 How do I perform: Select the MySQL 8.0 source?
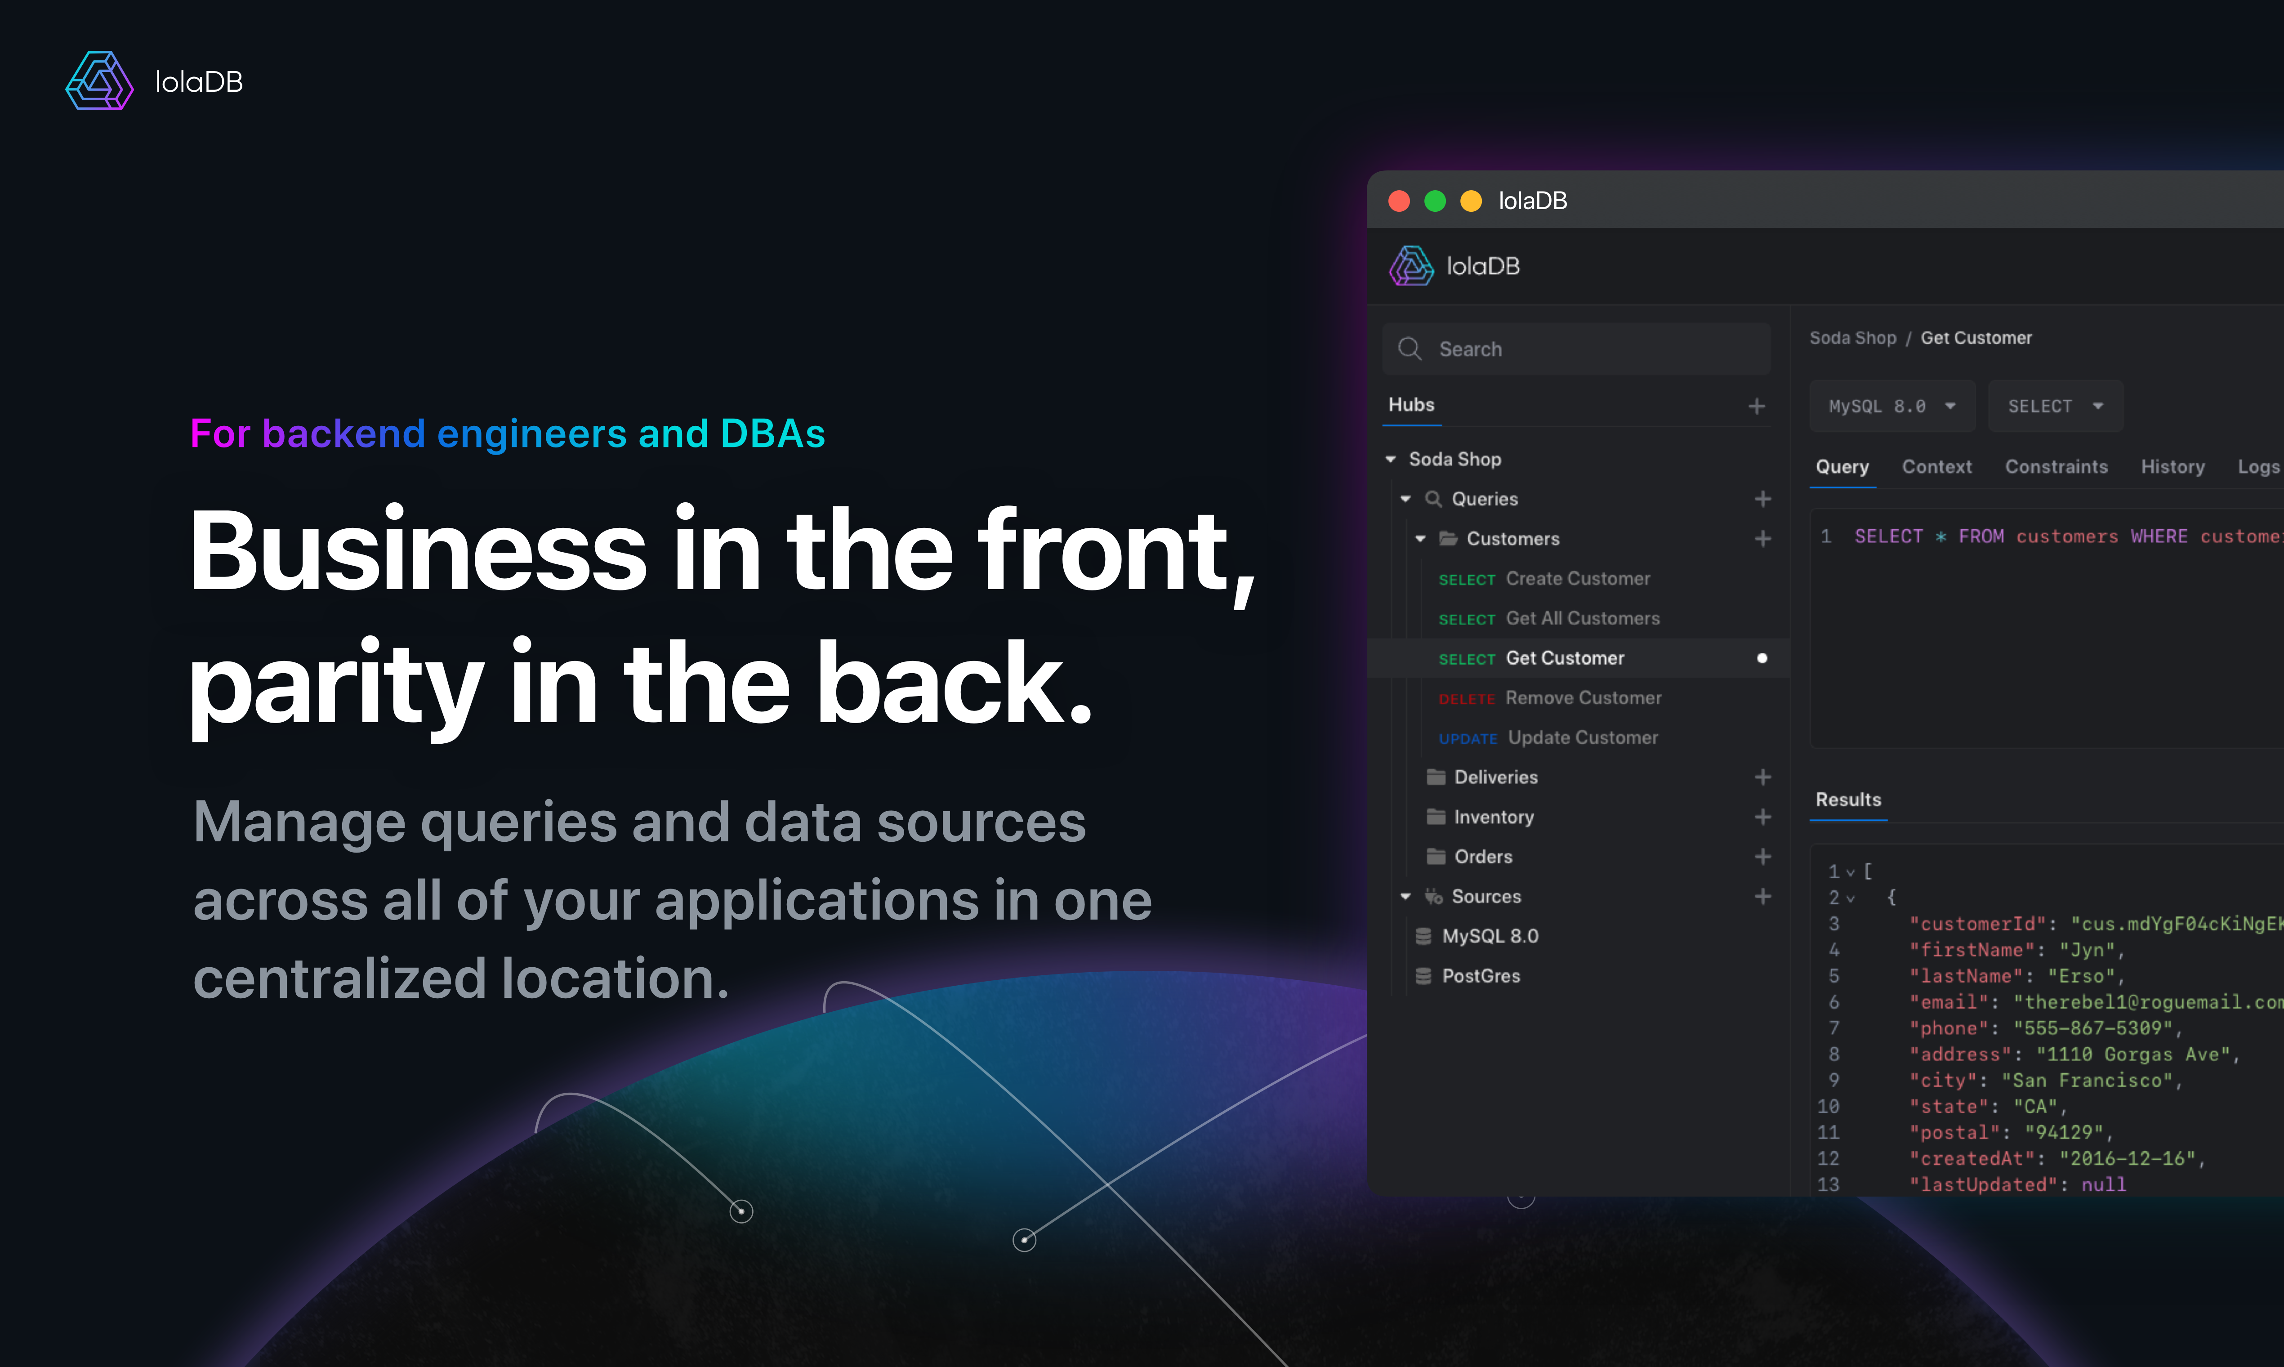[1490, 936]
